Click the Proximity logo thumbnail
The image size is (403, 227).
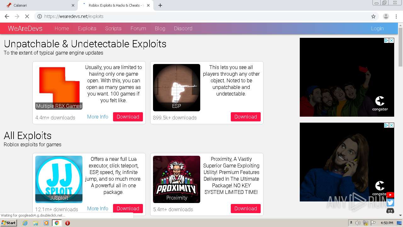pos(177,179)
